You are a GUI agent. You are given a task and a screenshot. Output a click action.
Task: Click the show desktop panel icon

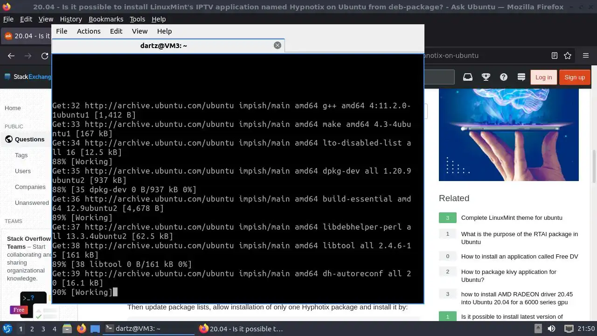[95, 329]
